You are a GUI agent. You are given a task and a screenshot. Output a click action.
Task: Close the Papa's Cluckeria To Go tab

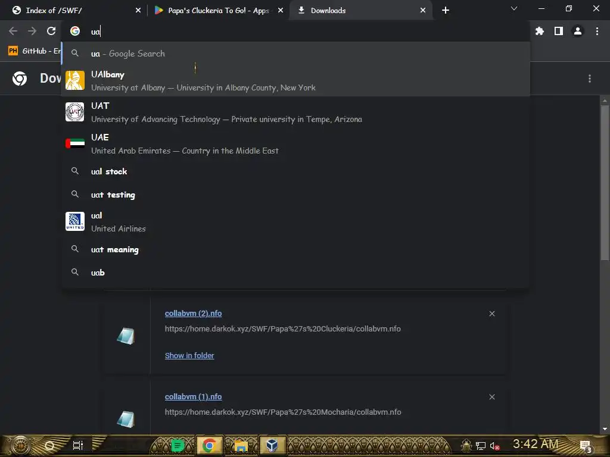[281, 11]
